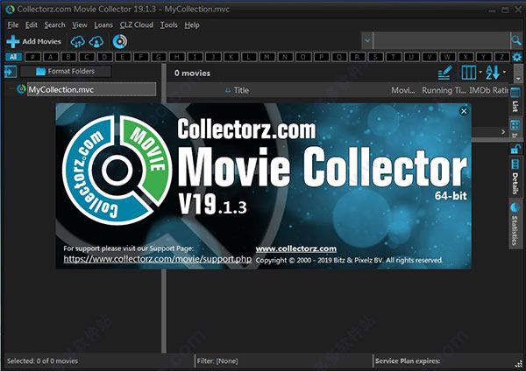Viewport: 526px width, 371px height.
Task: Click the edit multiple movies pencil icon
Action: 444,73
